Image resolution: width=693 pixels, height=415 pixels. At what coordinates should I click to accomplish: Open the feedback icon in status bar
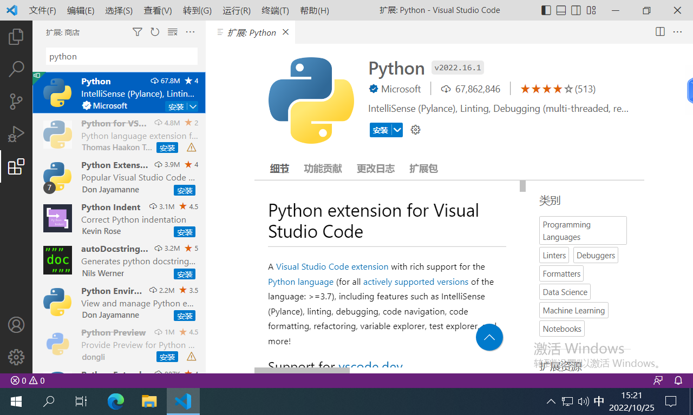658,380
